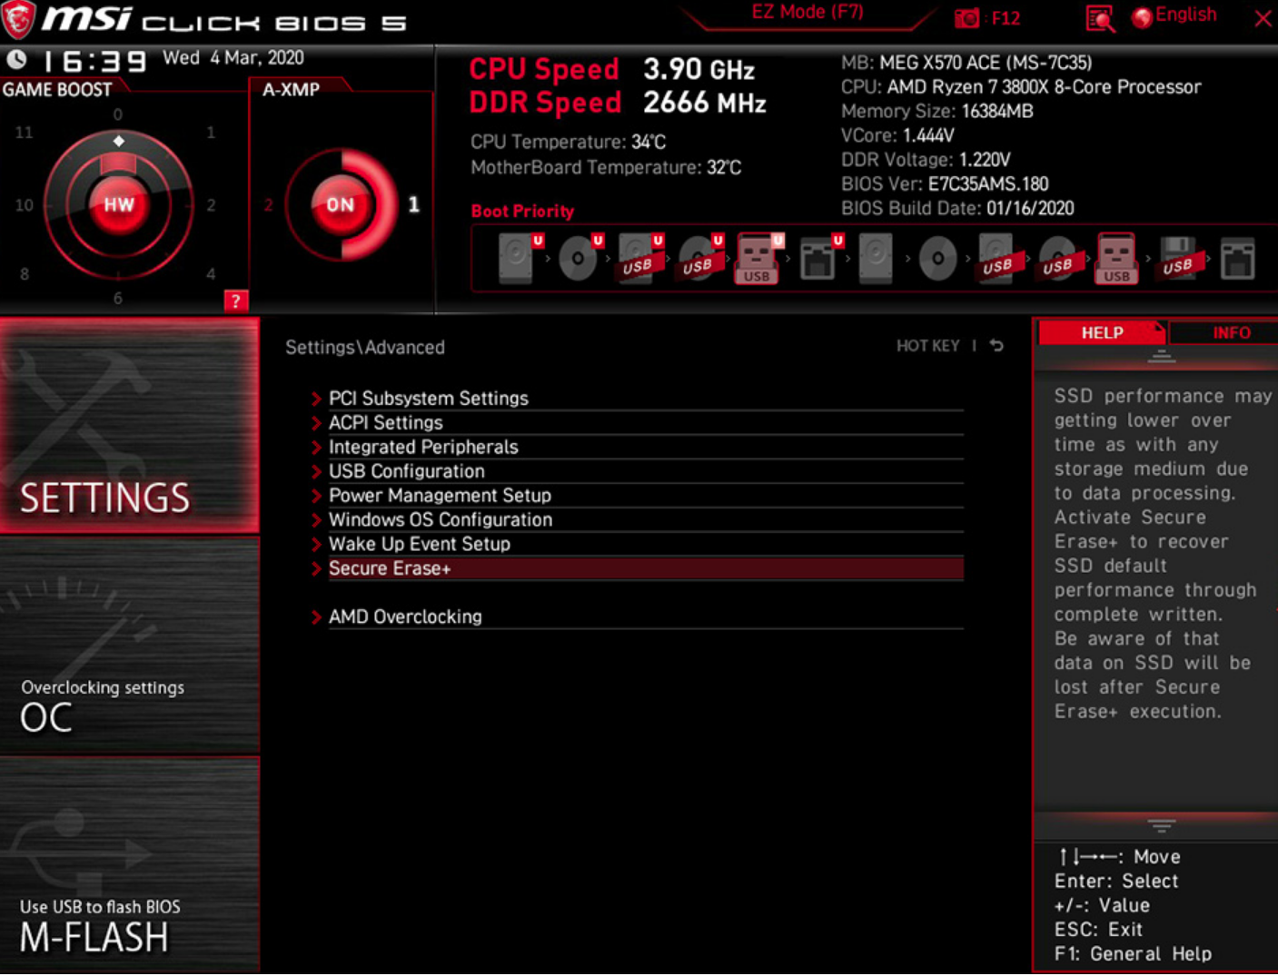The image size is (1278, 976).
Task: Open the OC overclocking settings section
Action: click(x=129, y=646)
